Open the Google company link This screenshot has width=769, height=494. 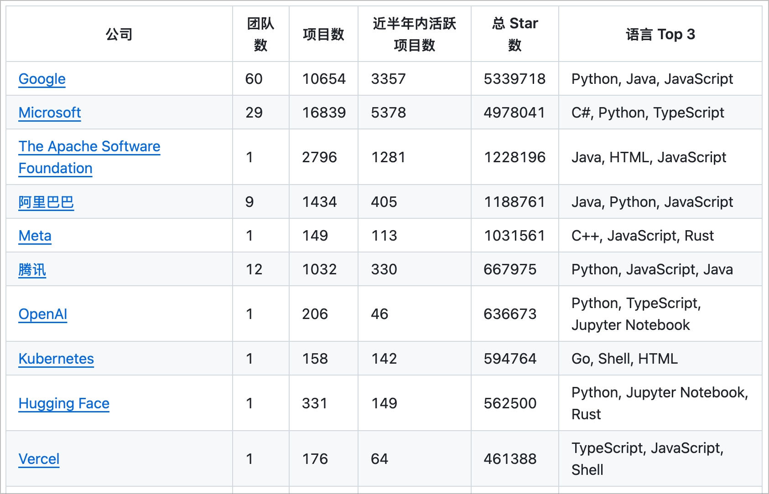42,79
